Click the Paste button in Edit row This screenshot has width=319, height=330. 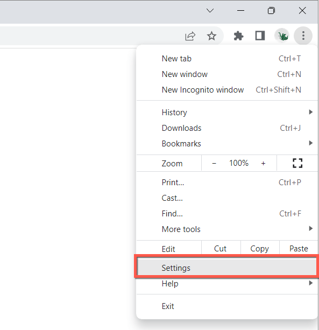click(x=299, y=249)
